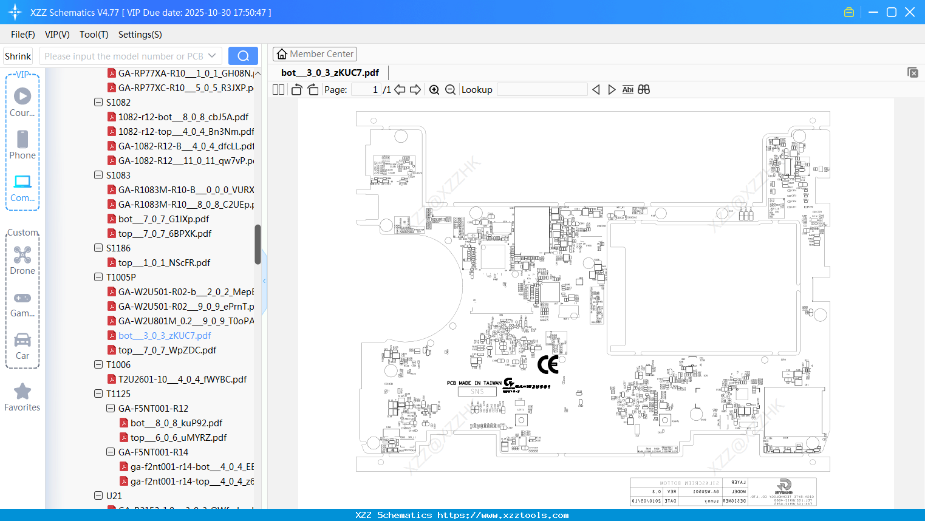The image size is (925, 521).
Task: Collapse the GA-F5NT001-R14 subfolder
Action: 111,452
